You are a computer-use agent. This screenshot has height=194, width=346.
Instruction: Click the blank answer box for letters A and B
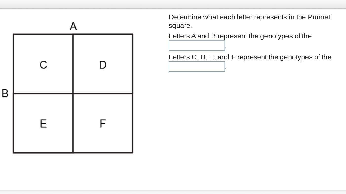(197, 45)
